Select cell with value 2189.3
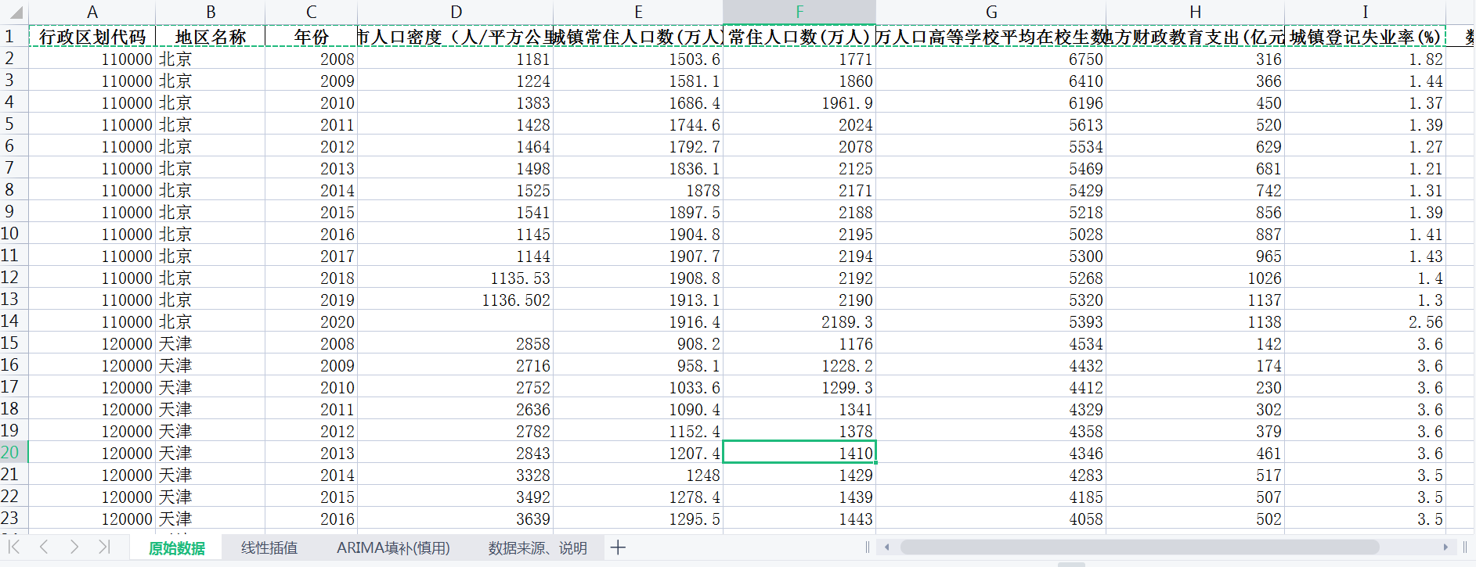Image resolution: width=1476 pixels, height=567 pixels. [799, 321]
